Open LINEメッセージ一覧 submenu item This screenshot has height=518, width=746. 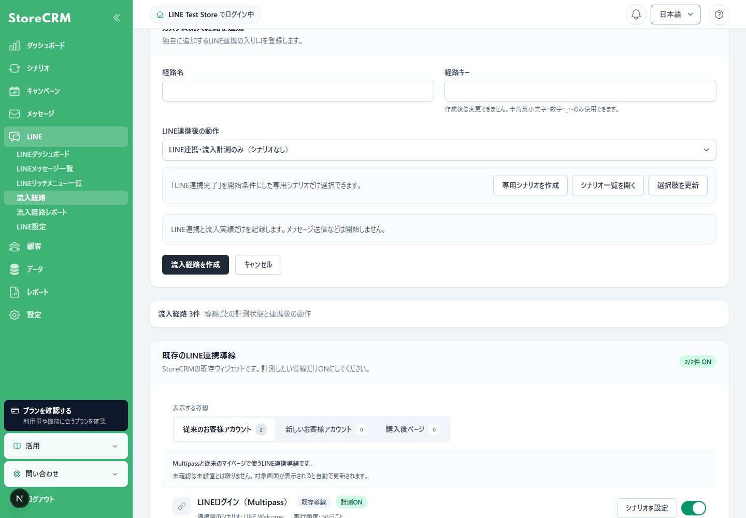click(45, 169)
